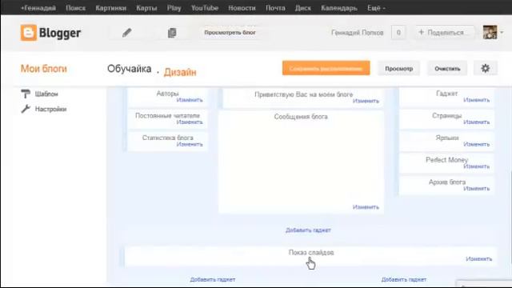This screenshot has height=288, width=512.
Task: Open Шаблон in the sidebar
Action: pos(46,94)
